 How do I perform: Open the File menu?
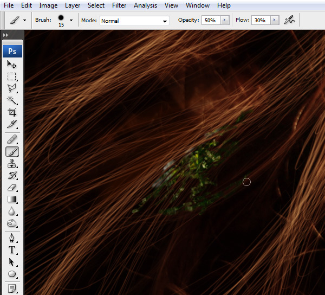click(9, 5)
